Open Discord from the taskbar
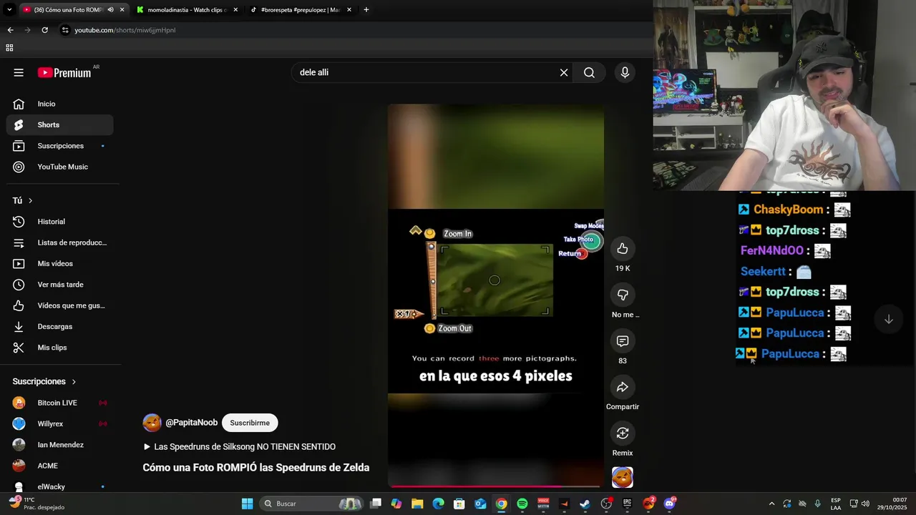 (x=669, y=504)
